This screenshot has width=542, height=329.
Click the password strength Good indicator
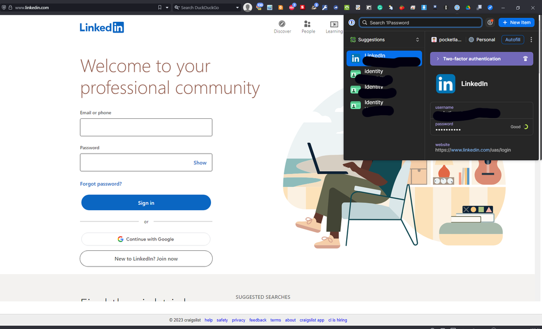tap(519, 127)
